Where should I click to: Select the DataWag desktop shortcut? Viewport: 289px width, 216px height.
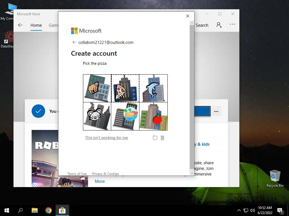[7, 39]
